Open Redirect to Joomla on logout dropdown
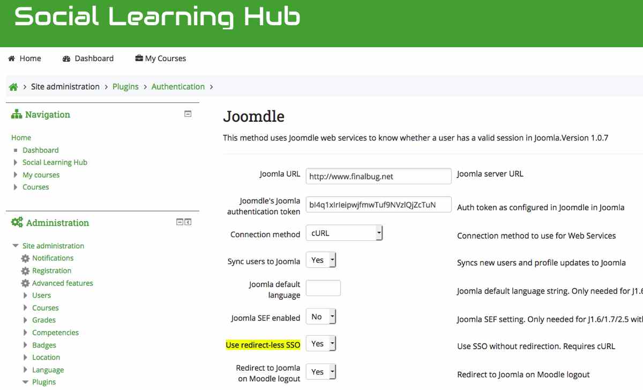The width and height of the screenshot is (643, 390). pos(321,371)
